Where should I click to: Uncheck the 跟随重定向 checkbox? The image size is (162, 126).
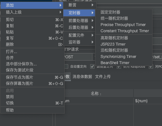pos(92,66)
